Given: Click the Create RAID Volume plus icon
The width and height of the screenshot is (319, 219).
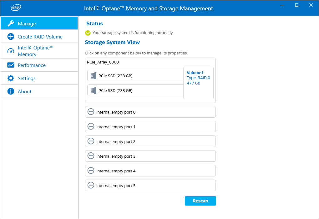Looking at the screenshot, I should pos(11,37).
